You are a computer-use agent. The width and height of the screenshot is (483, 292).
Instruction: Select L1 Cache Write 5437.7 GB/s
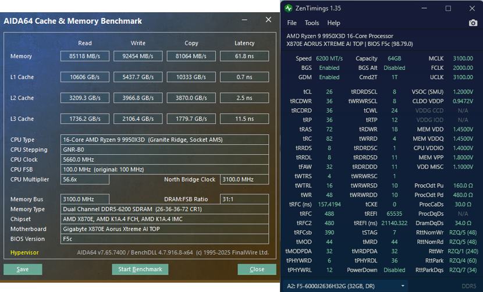point(138,77)
